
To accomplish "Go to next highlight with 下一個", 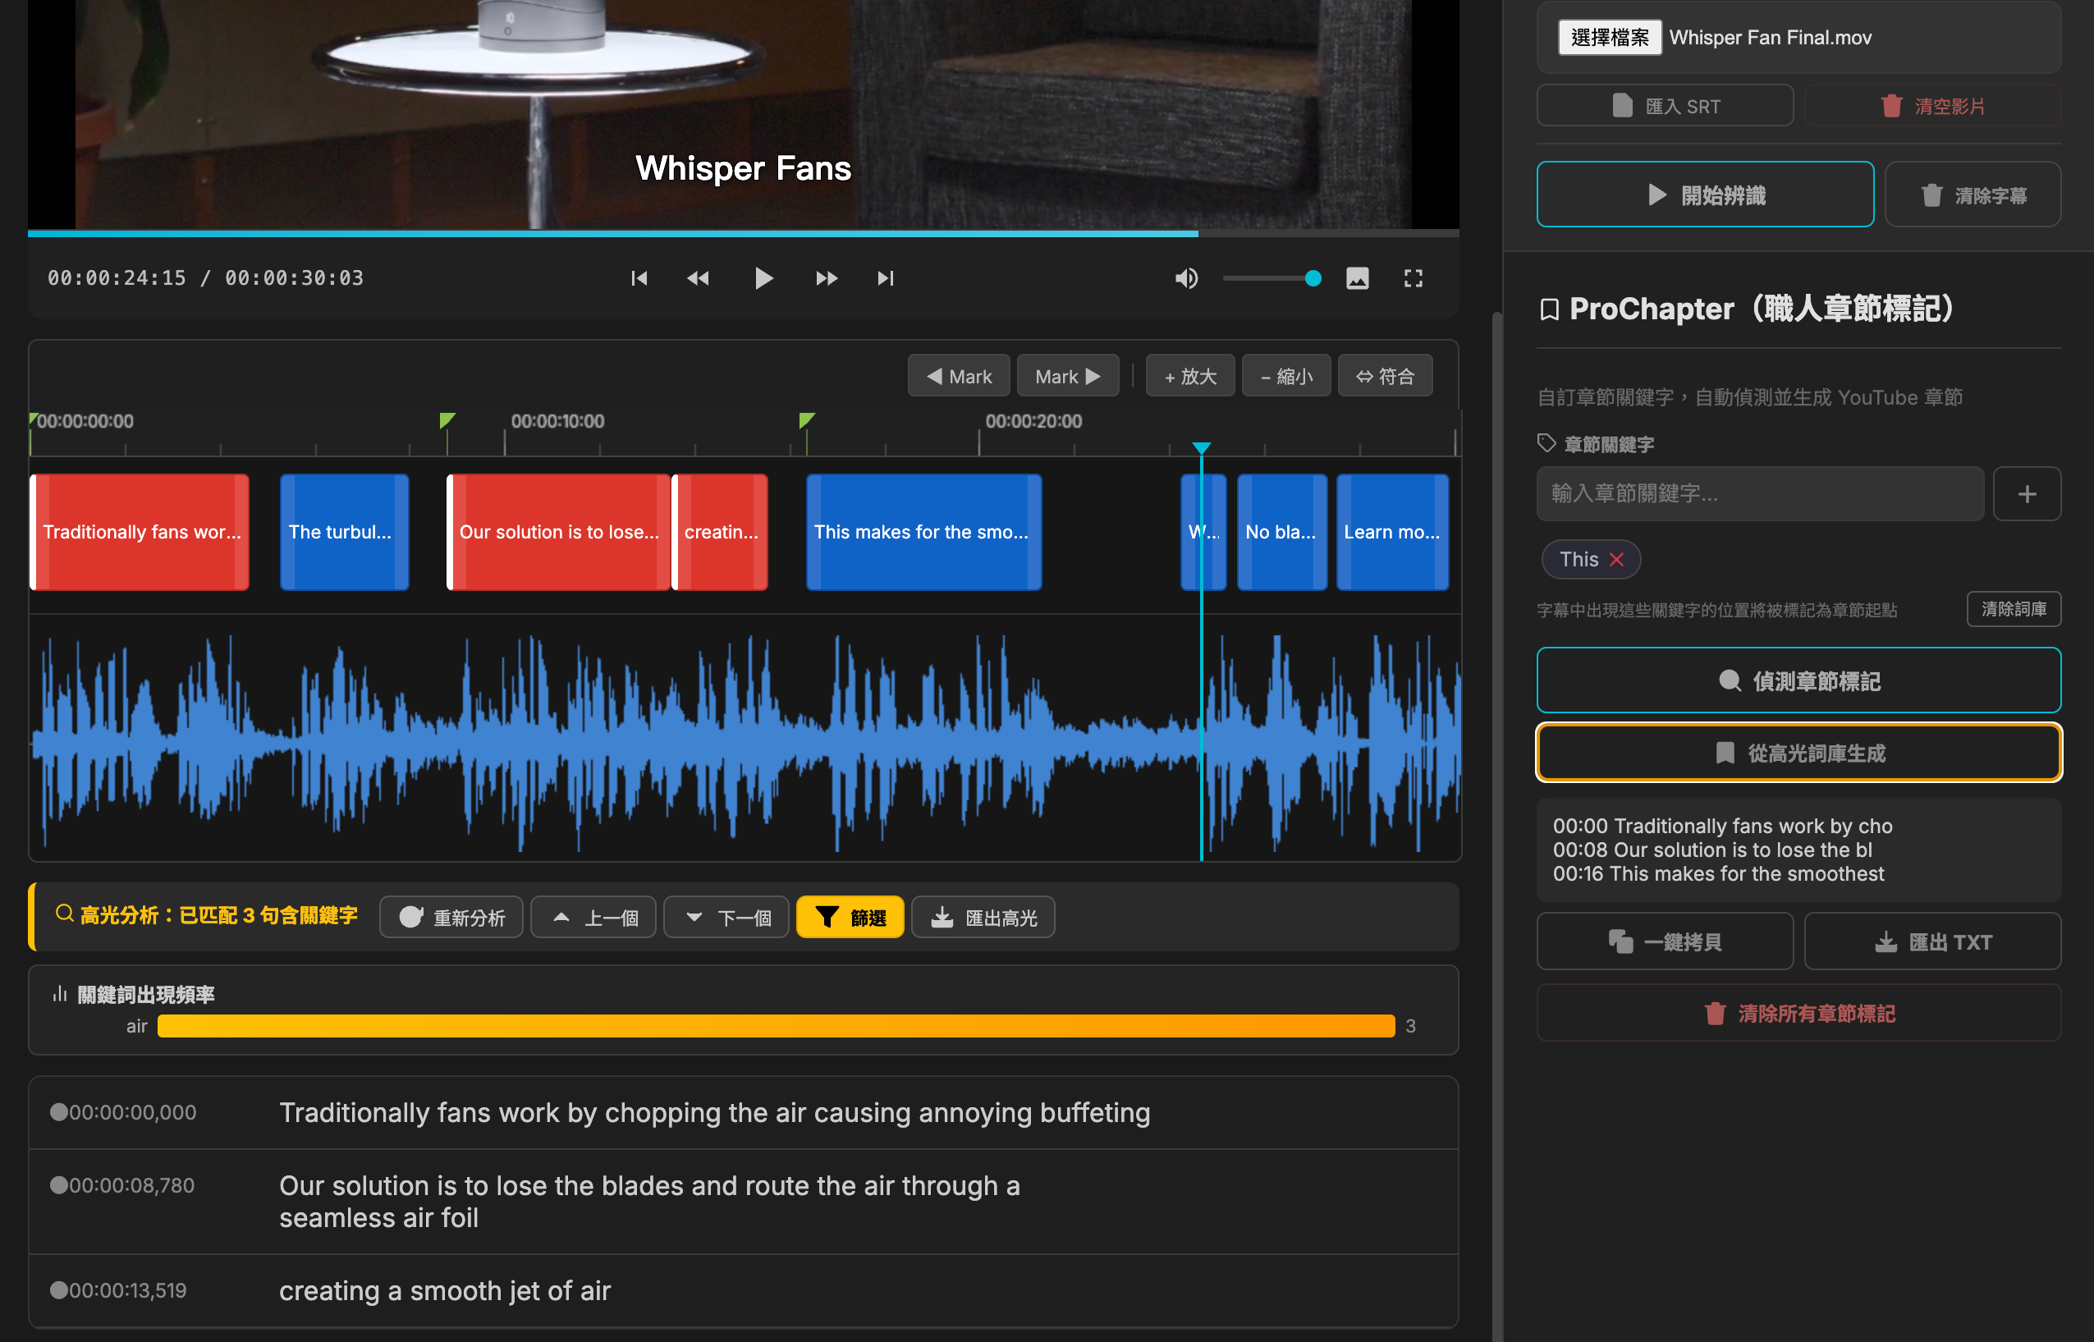I will pyautogui.click(x=726, y=918).
